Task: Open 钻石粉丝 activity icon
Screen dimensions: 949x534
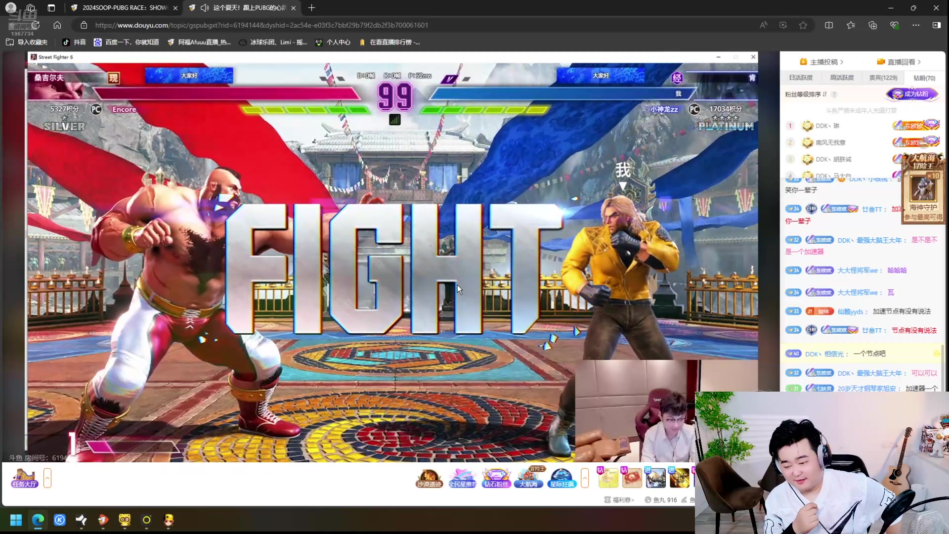Action: [x=496, y=479]
